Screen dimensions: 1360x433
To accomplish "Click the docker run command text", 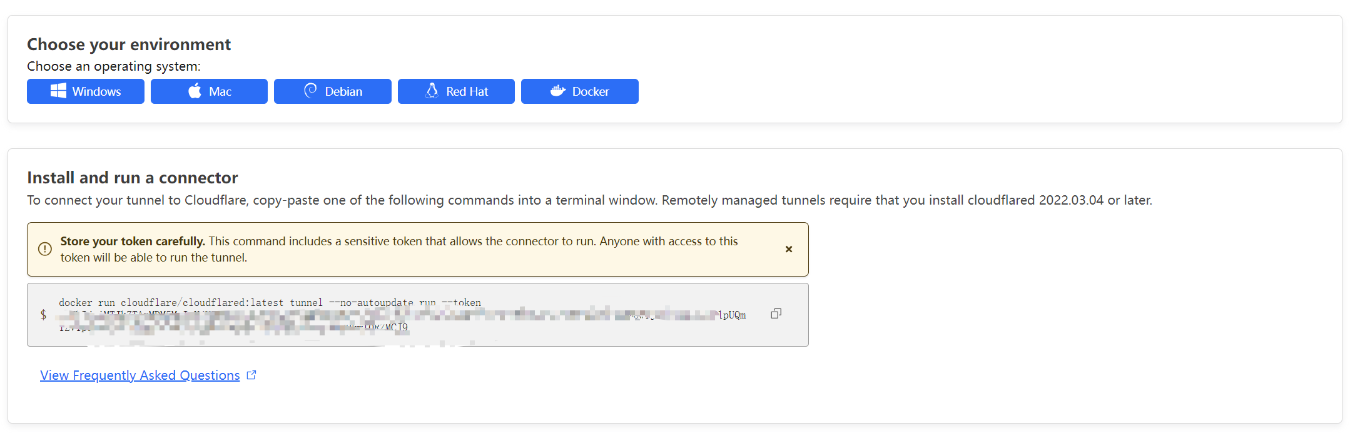I will click(270, 303).
